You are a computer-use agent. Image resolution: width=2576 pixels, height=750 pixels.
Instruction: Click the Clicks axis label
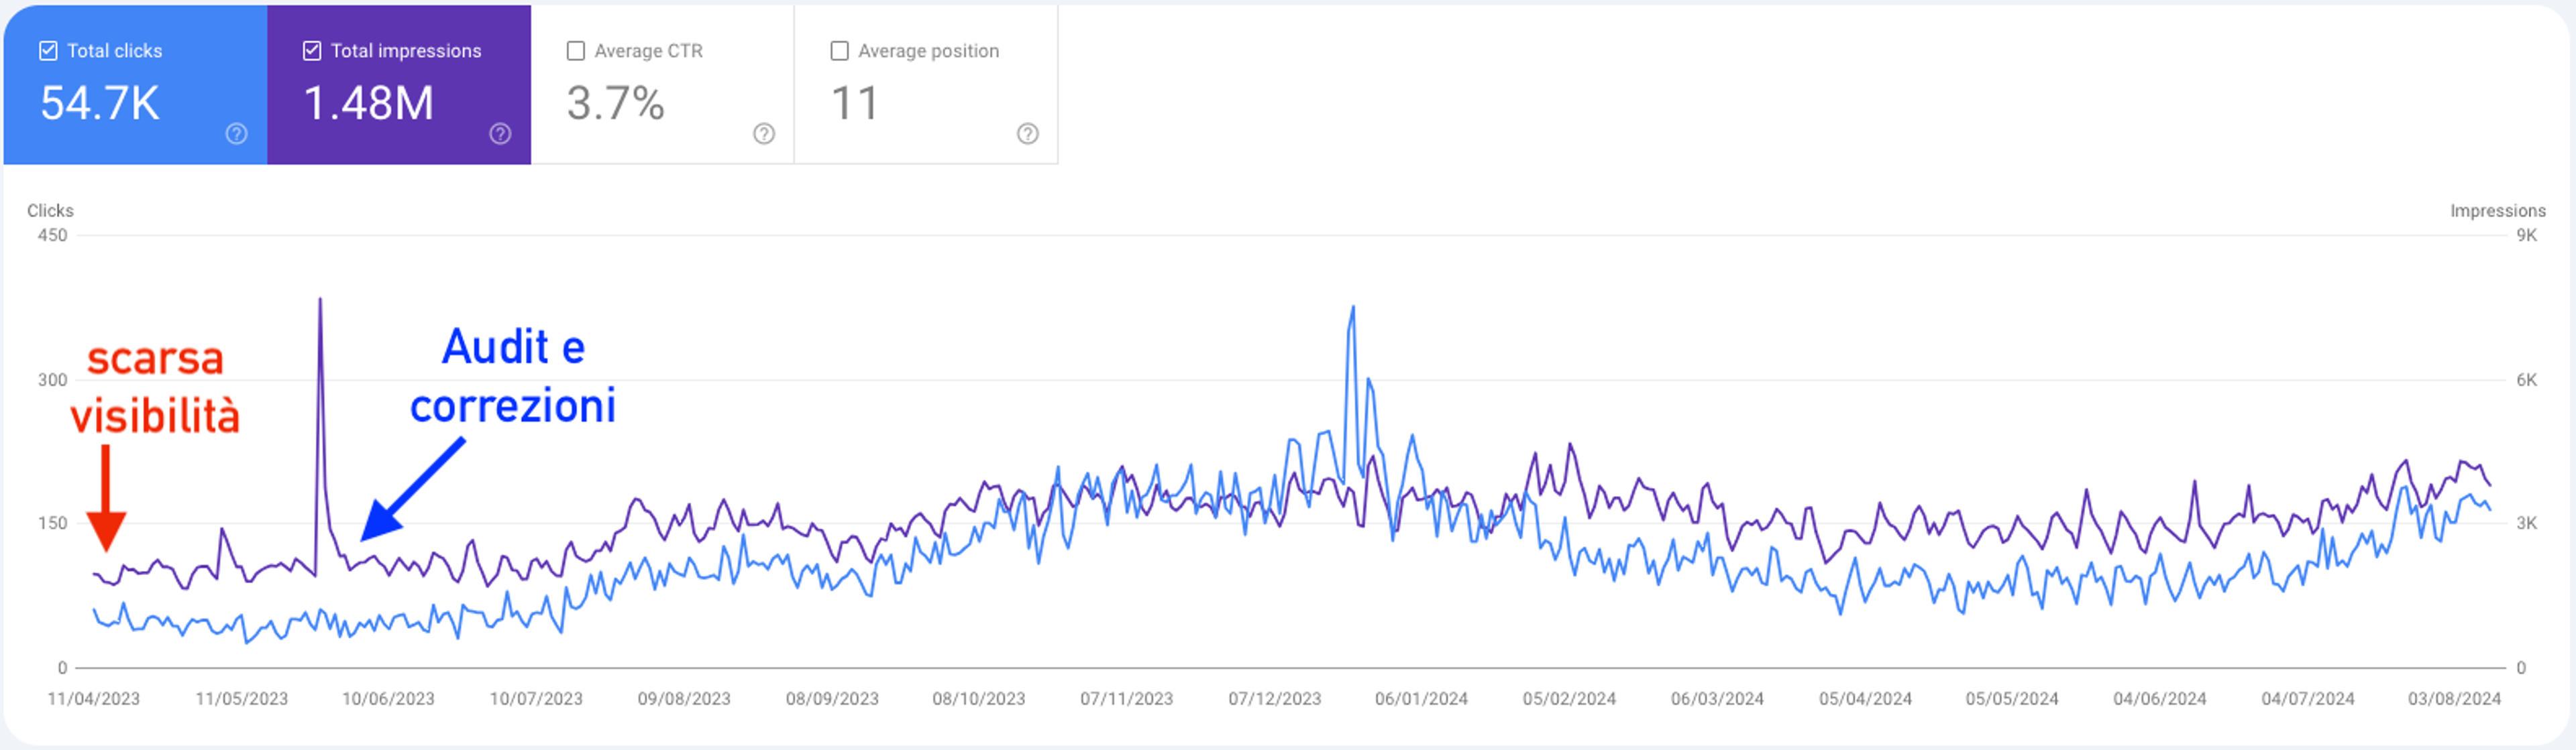[x=50, y=210]
